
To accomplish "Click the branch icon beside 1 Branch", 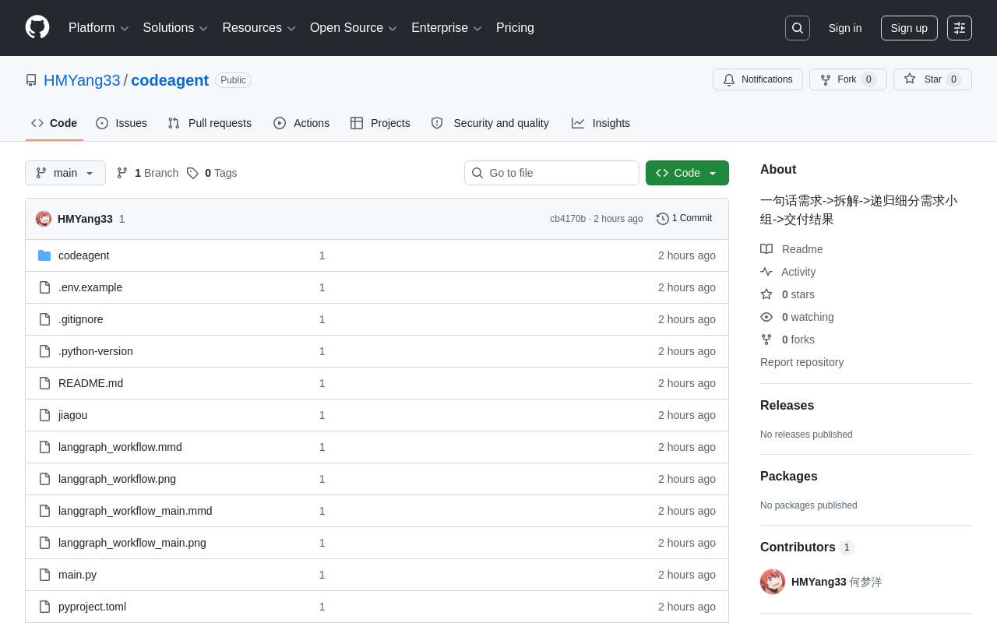I will click(122, 173).
